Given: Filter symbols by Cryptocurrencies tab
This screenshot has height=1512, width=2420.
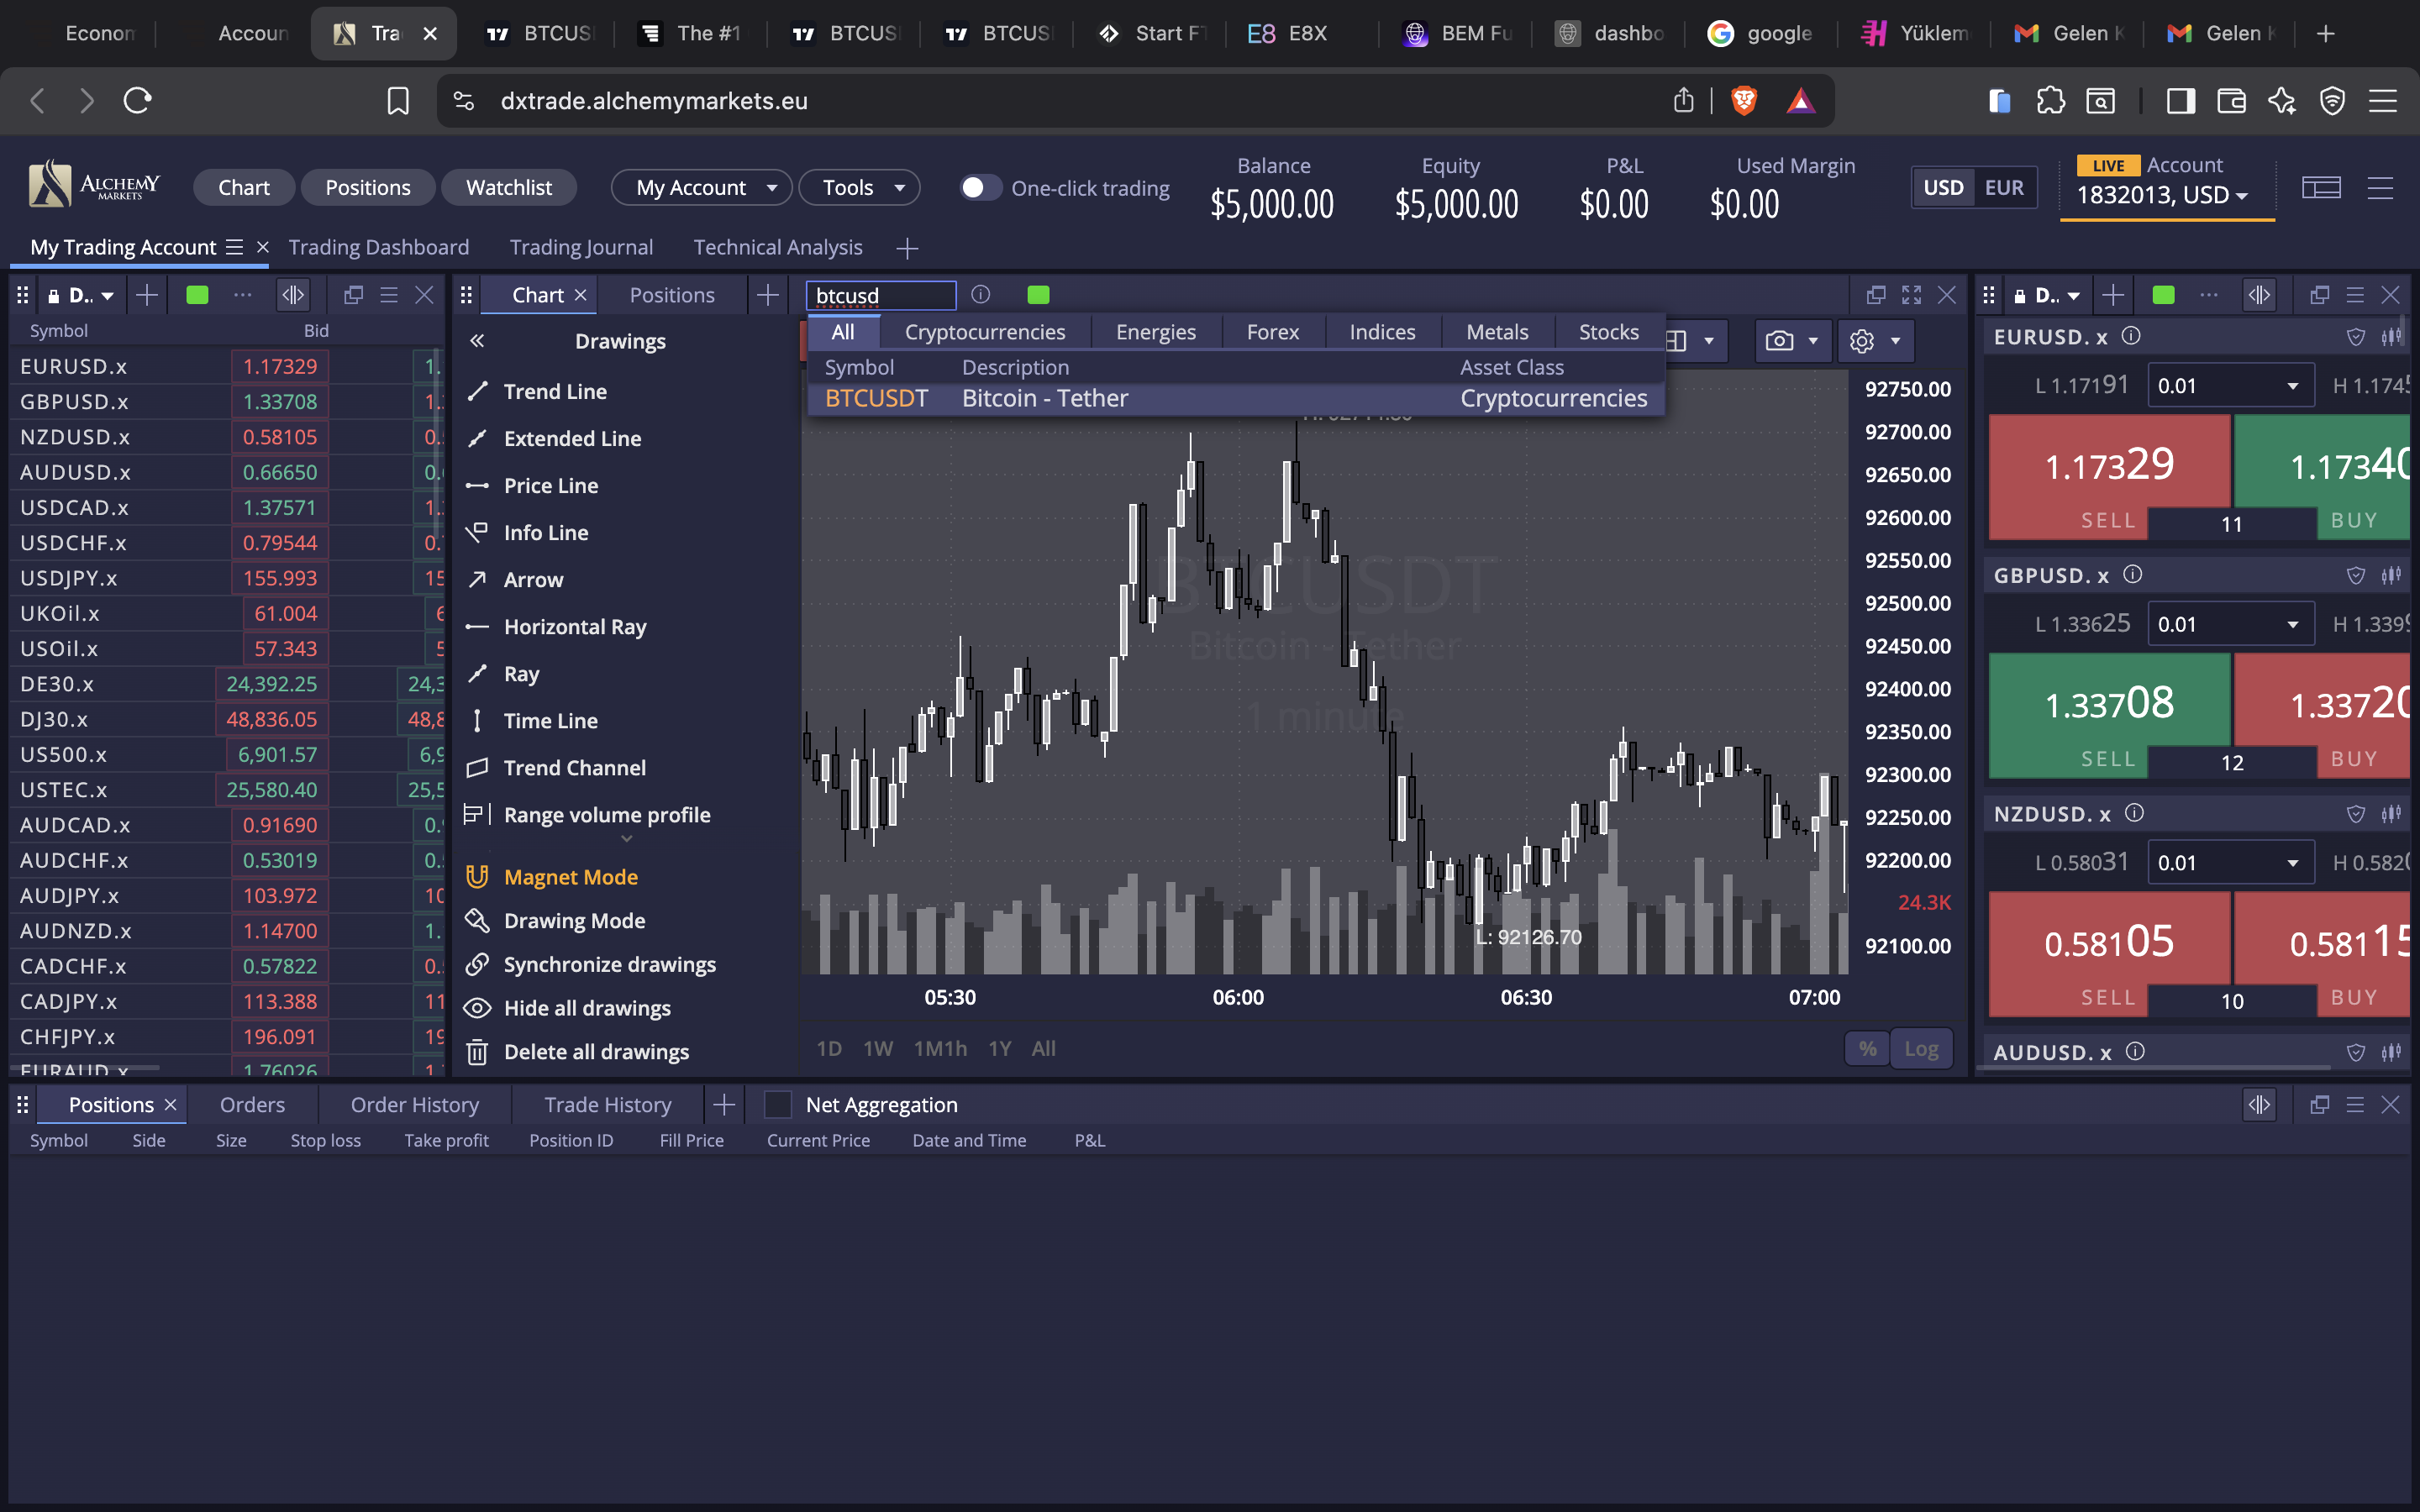Looking at the screenshot, I should (x=985, y=332).
